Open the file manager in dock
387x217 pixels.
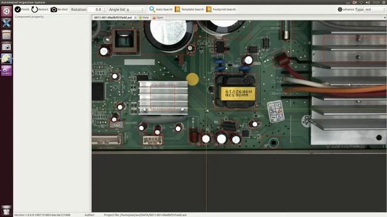[7, 35]
